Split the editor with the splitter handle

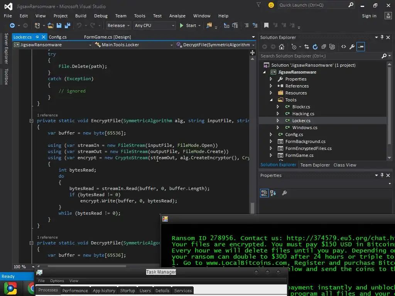(x=252, y=52)
